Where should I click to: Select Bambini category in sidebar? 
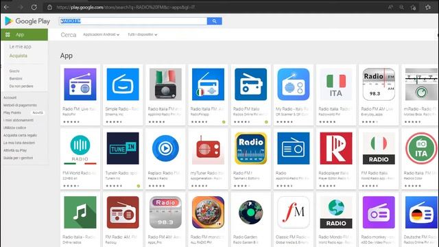(16, 79)
